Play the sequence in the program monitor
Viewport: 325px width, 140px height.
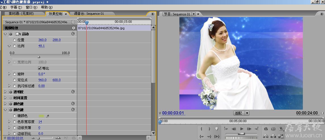pos(242,129)
